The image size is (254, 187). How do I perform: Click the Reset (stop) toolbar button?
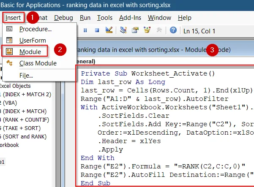click(x=97, y=30)
